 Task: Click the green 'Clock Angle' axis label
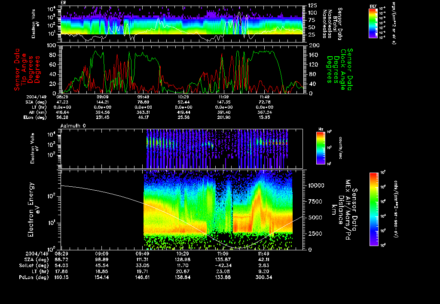coord(343,69)
